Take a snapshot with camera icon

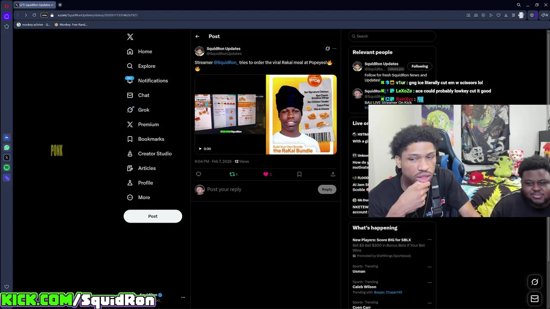tap(476, 15)
